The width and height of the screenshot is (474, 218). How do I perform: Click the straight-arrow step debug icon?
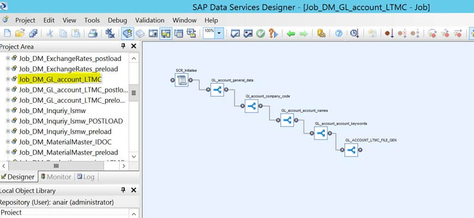tap(458, 34)
